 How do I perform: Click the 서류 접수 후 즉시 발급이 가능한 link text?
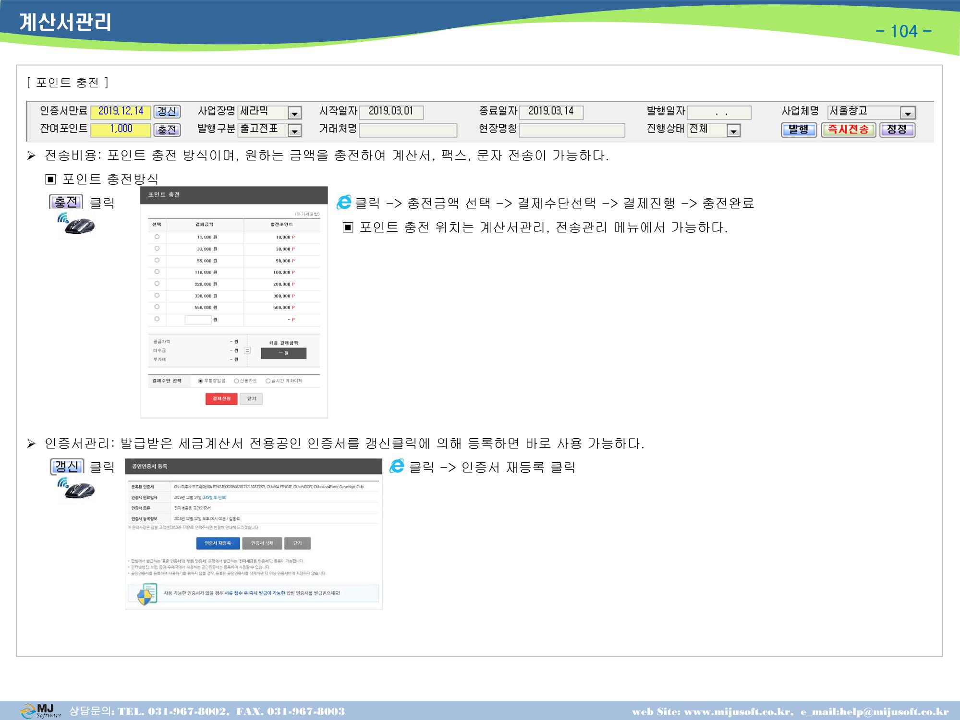coord(255,593)
